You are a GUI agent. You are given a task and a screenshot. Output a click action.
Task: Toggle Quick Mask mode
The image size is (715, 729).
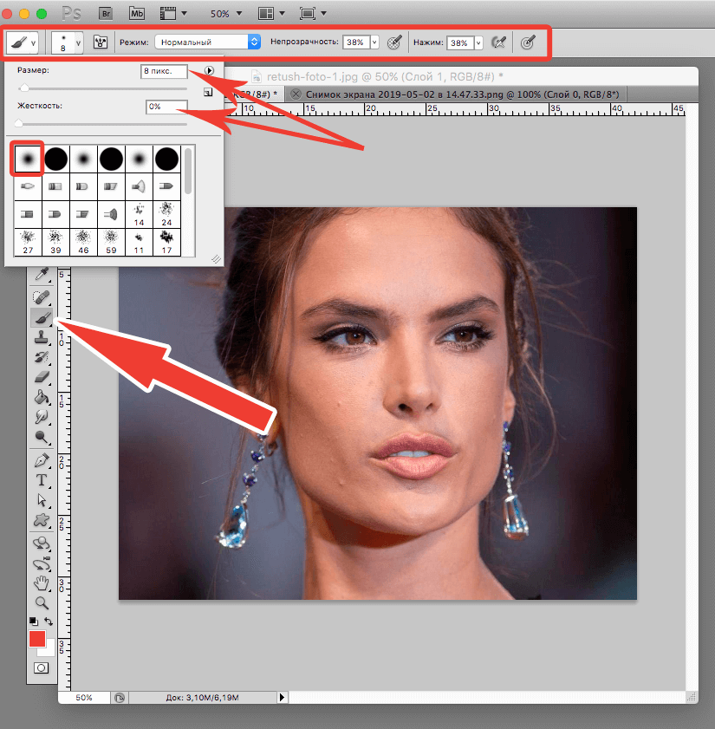[x=41, y=668]
